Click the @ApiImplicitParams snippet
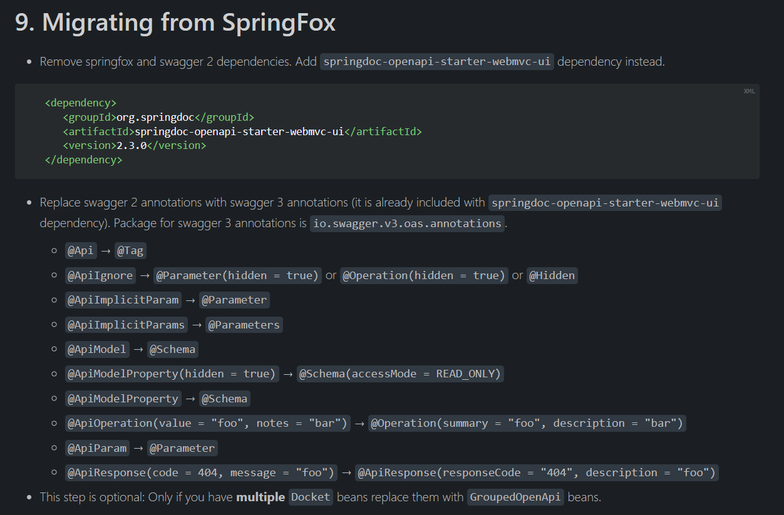 pos(126,325)
